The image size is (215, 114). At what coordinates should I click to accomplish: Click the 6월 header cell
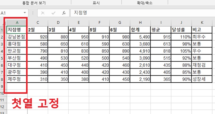click(x=120, y=30)
